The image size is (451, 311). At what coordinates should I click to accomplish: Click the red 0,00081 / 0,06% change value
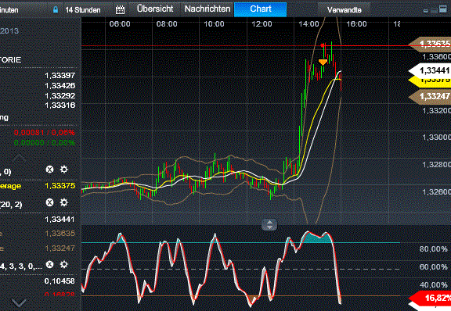click(45, 133)
